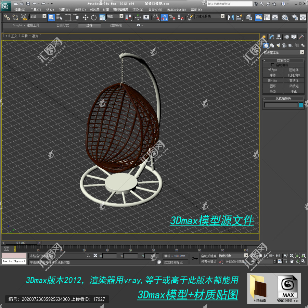Open the 创建选择集 dropdown
This screenshot has width=308, height=308.
222,16
